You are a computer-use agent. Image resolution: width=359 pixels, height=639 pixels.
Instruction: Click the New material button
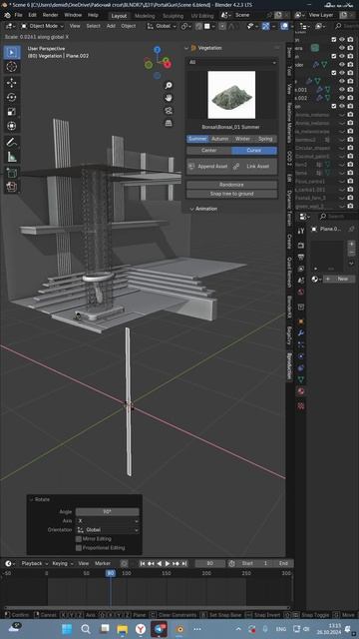tap(339, 279)
